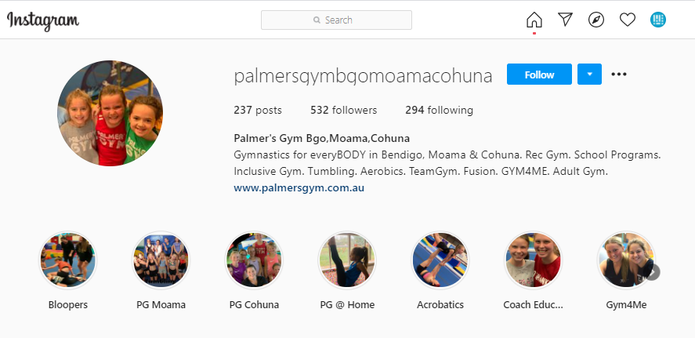Open the www.palmersgym.com.au link

[299, 187]
